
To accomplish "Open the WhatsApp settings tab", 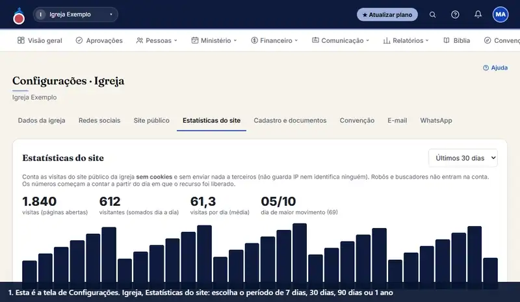I will click(x=436, y=120).
